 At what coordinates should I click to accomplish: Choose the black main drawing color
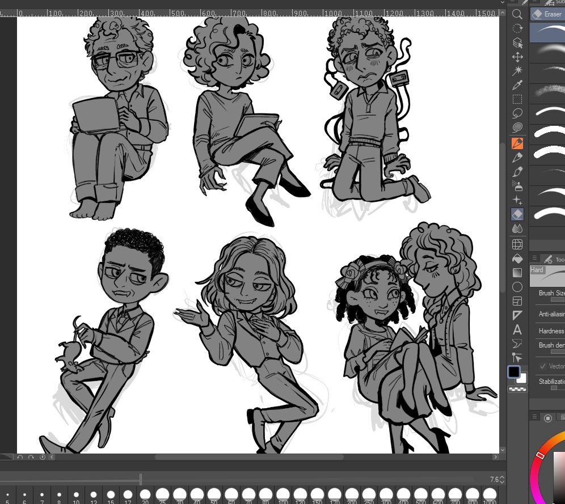pos(514,371)
